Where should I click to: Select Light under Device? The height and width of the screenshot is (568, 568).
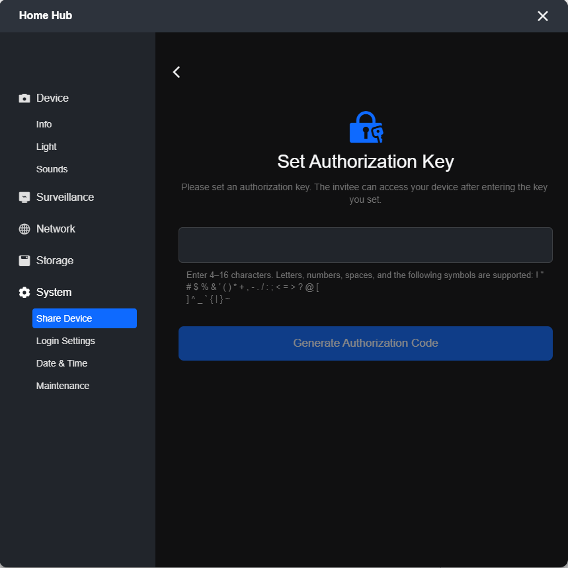pos(46,147)
